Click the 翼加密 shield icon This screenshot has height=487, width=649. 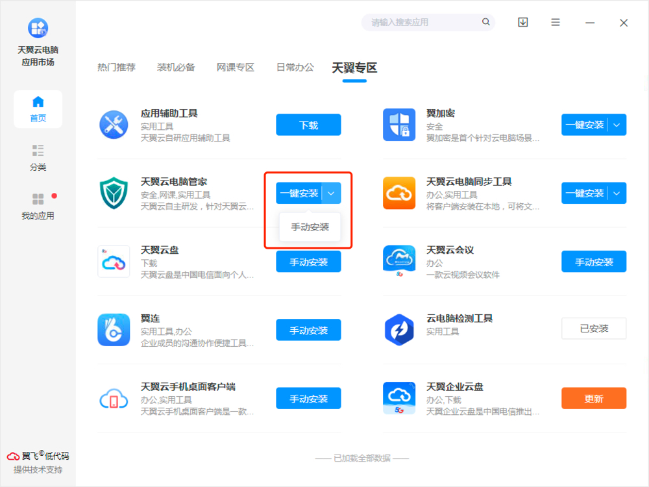tap(399, 125)
